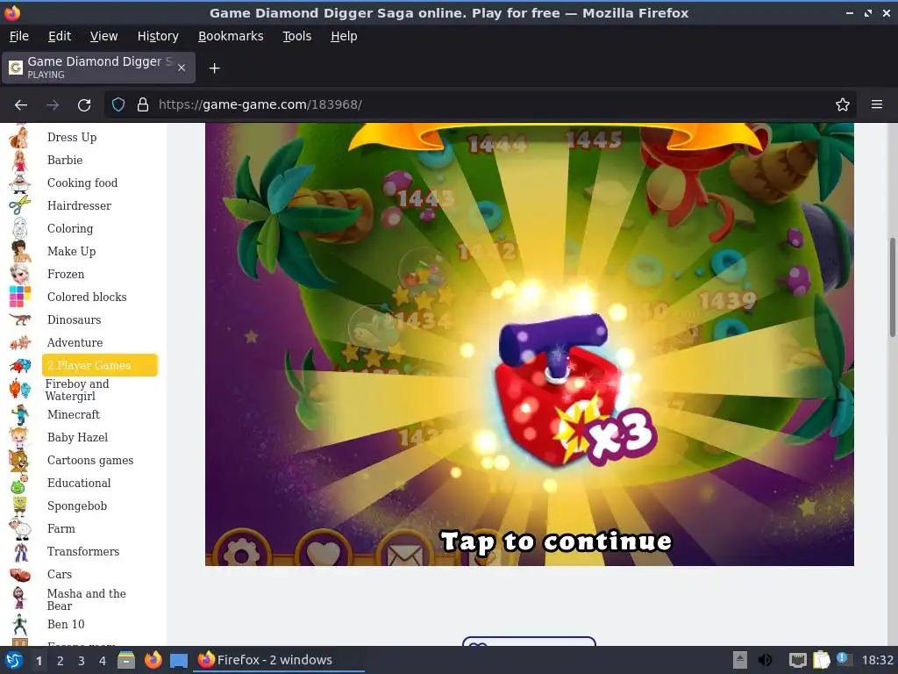
Task: Click Tap to continue text
Action: coord(555,541)
